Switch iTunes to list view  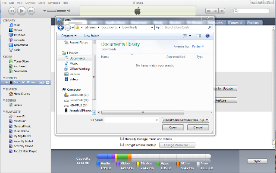pyautogui.click(x=209, y=11)
